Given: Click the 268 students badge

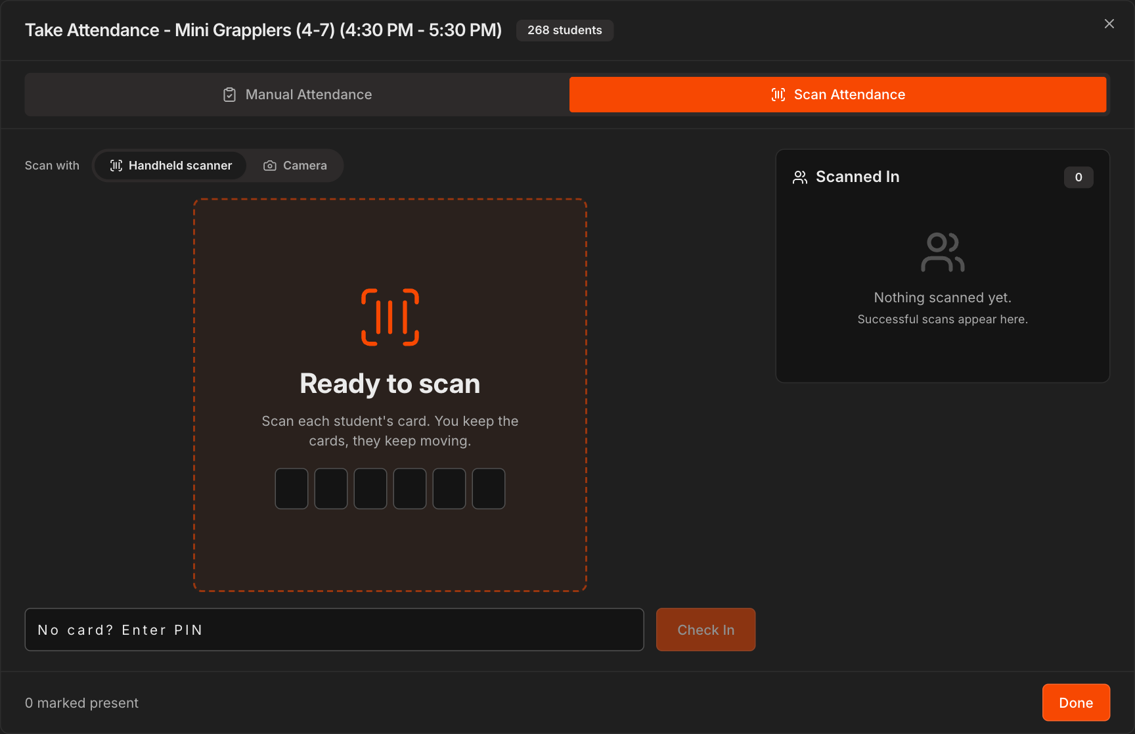Looking at the screenshot, I should point(565,30).
